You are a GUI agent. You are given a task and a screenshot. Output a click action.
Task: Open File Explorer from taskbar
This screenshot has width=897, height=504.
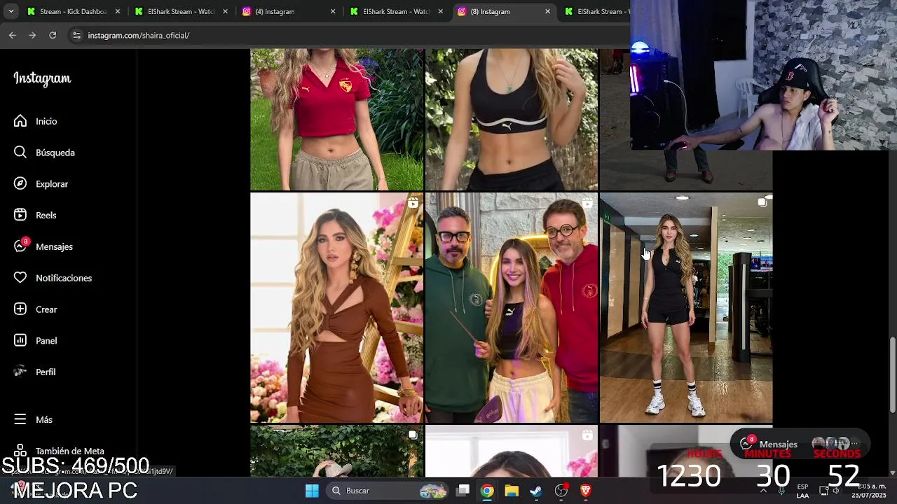512,491
